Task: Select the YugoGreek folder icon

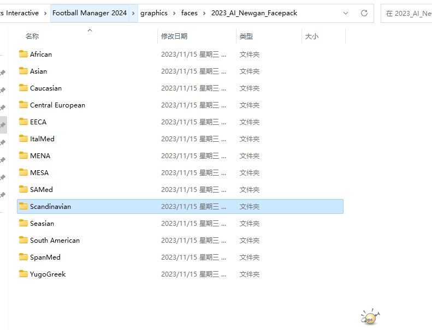Action: click(x=23, y=274)
